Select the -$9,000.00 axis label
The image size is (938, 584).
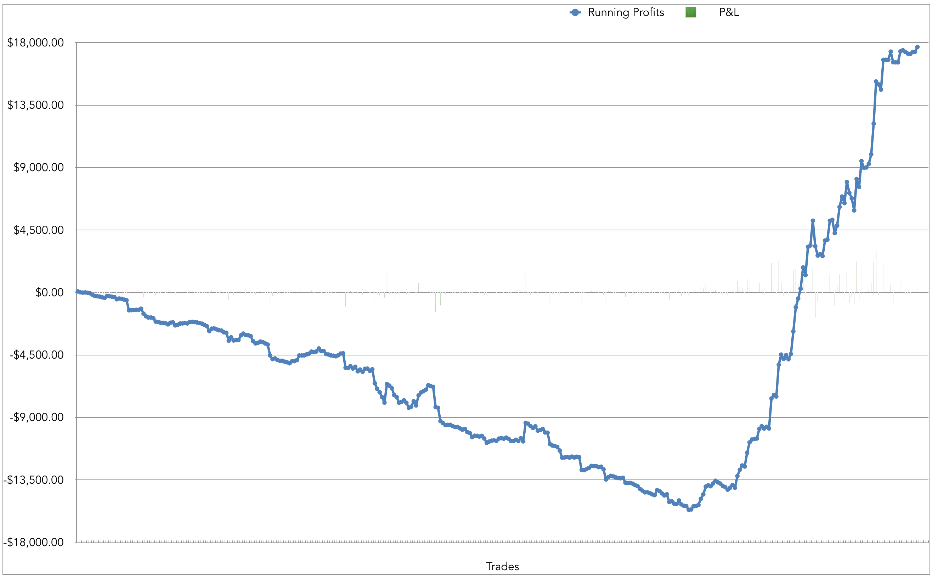(x=37, y=417)
